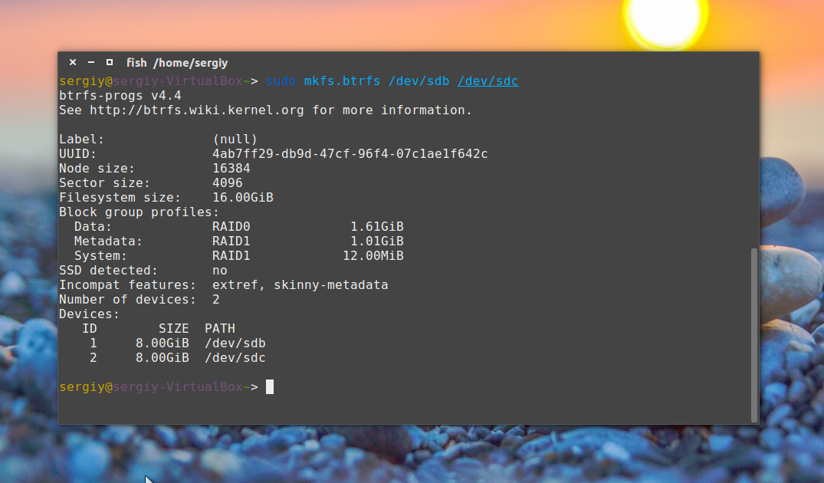Image resolution: width=824 pixels, height=483 pixels.
Task: Click the terminal cursor at the bottom prompt
Action: click(x=270, y=387)
